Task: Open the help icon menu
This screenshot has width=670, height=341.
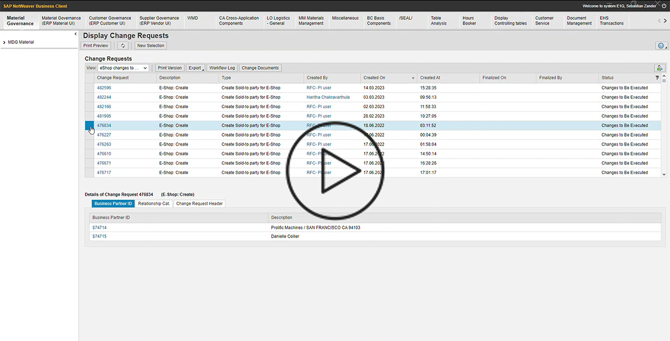Action: [662, 46]
